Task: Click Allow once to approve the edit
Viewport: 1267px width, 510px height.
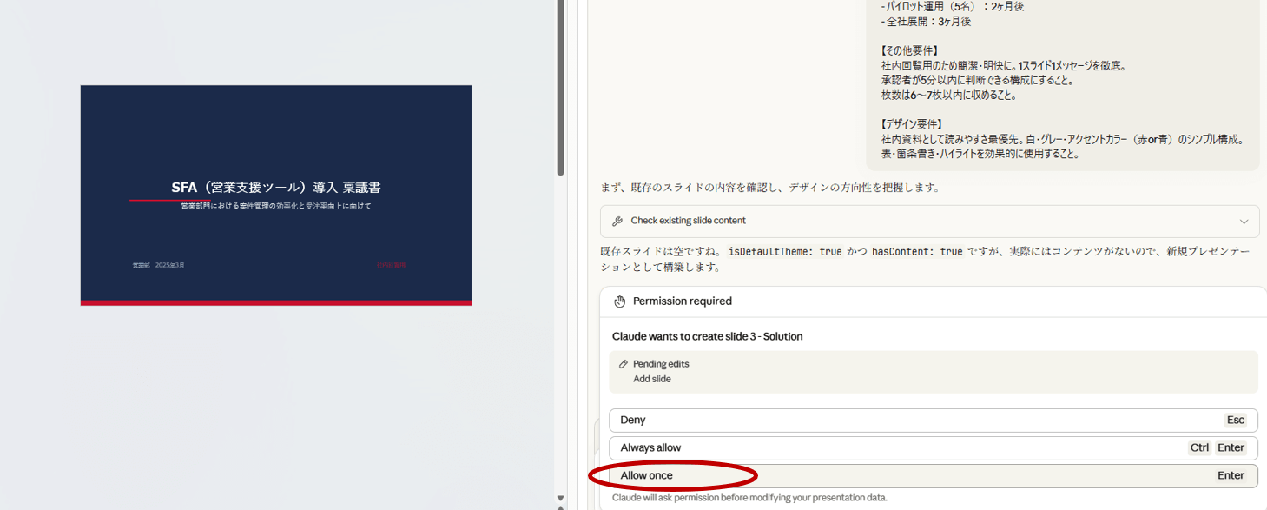Action: pyautogui.click(x=647, y=476)
